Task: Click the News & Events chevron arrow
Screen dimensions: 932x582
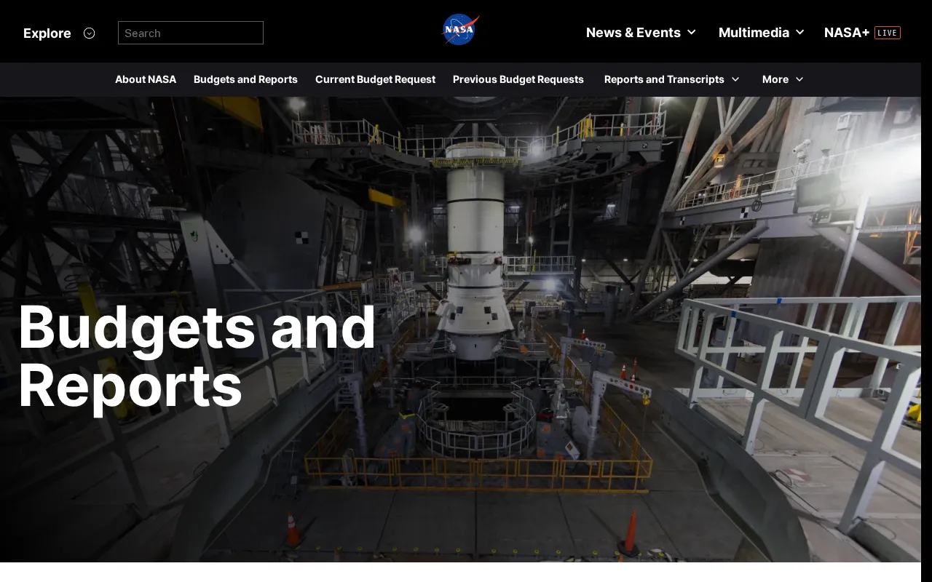Action: point(691,32)
